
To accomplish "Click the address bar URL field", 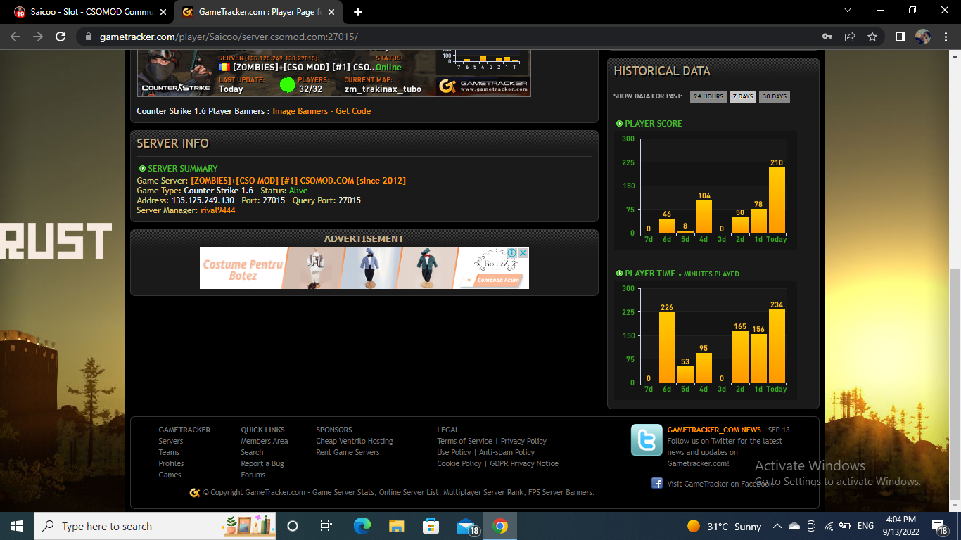I will pos(450,37).
